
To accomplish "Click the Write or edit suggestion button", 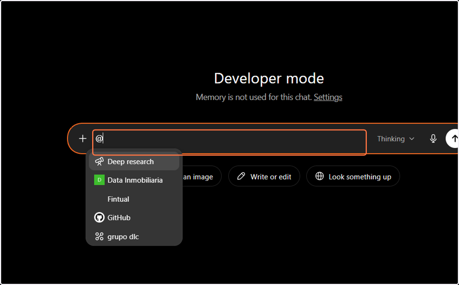I will (x=264, y=176).
